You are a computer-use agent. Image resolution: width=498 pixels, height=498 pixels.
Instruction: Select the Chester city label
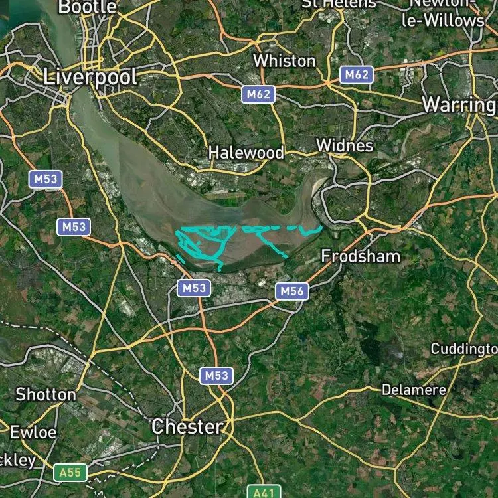click(188, 426)
